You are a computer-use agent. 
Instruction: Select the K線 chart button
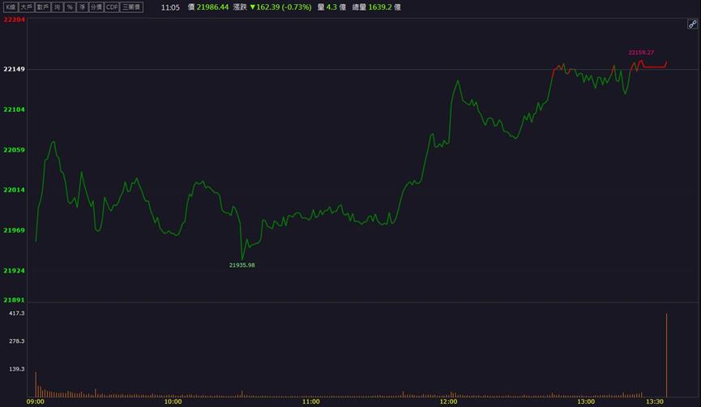coord(11,7)
